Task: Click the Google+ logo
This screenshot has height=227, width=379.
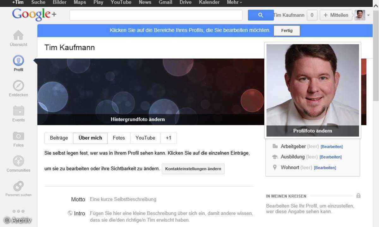Action: click(34, 15)
